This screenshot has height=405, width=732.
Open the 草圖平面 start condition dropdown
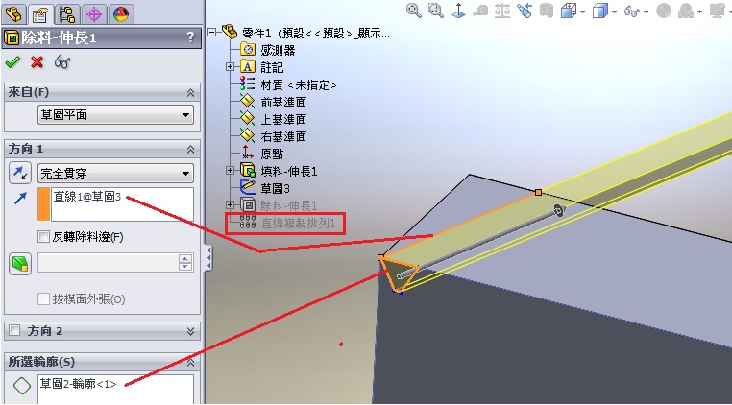pos(115,115)
